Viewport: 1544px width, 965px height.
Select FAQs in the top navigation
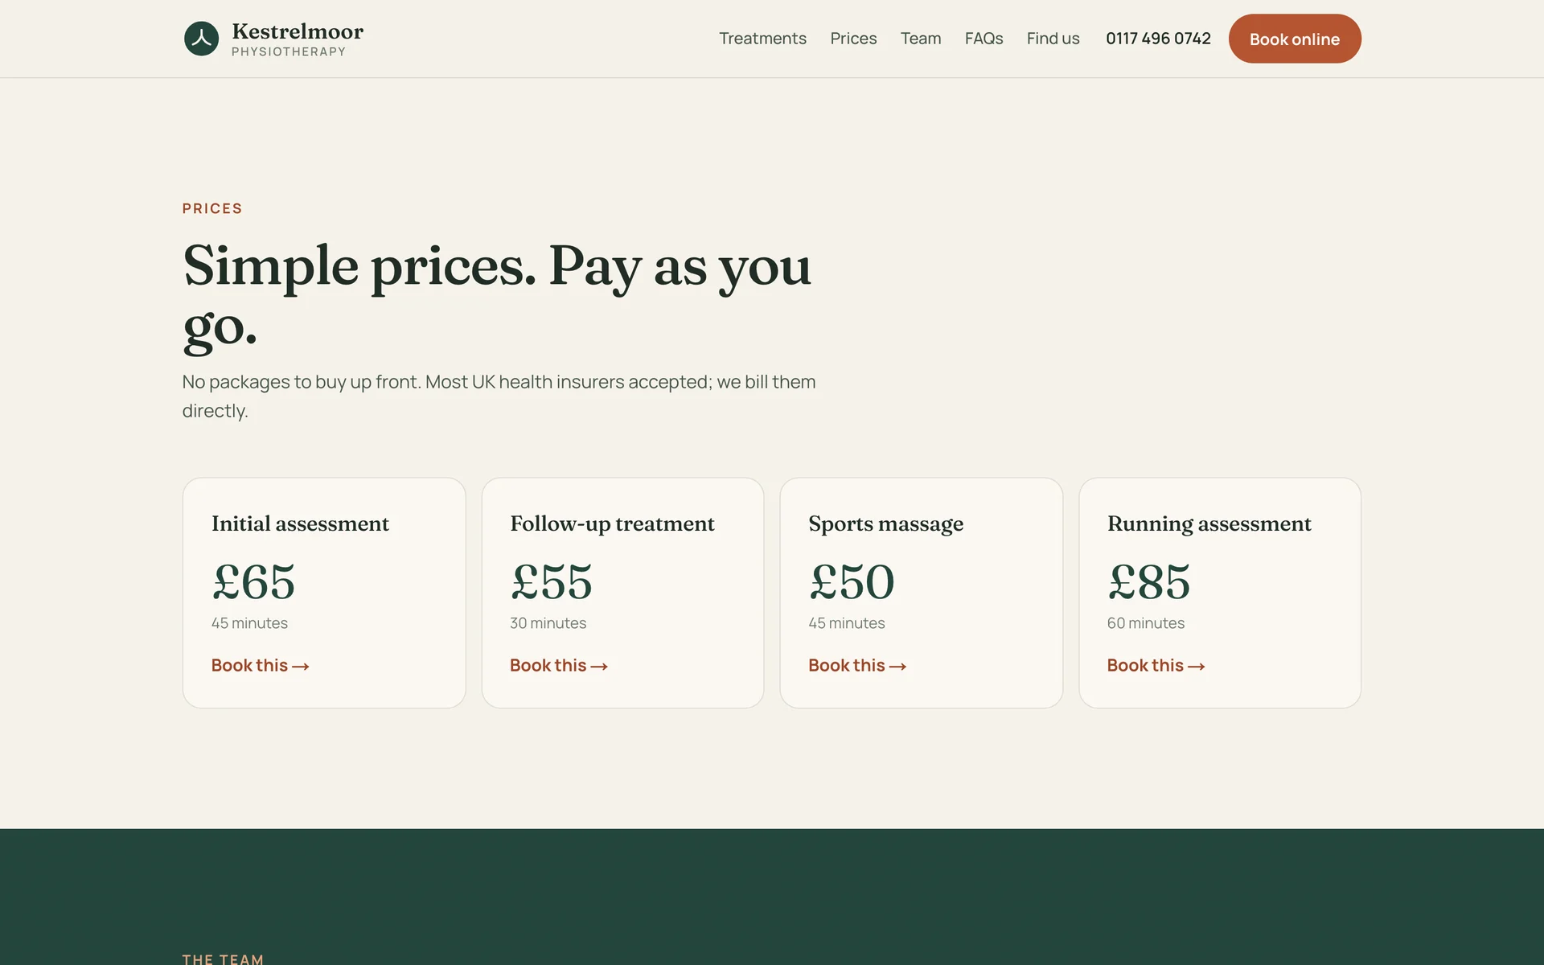point(983,39)
